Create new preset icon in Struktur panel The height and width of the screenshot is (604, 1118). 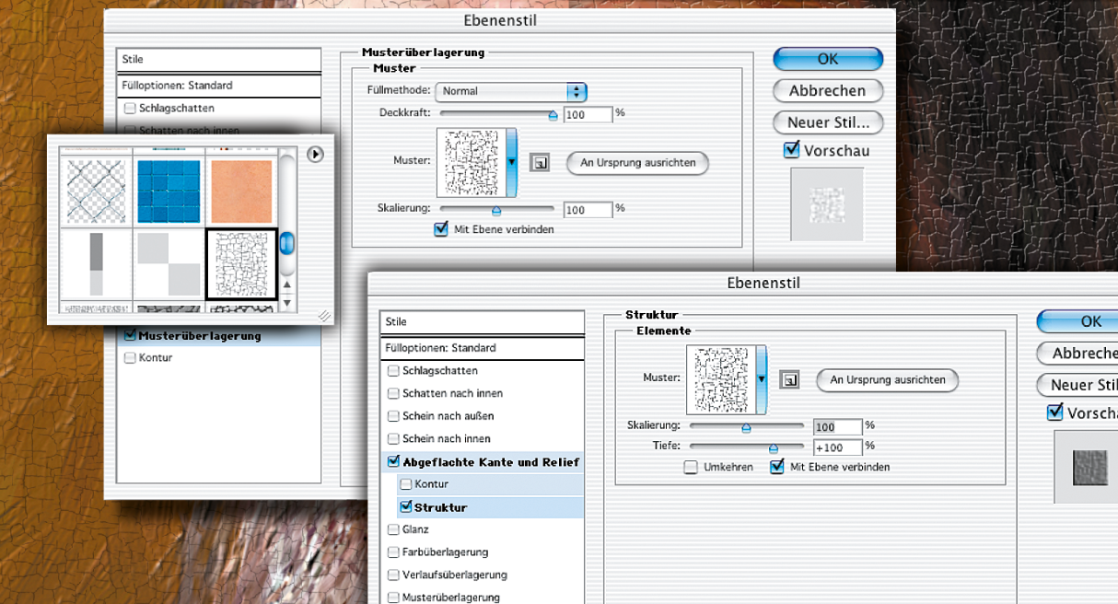pyautogui.click(x=789, y=379)
